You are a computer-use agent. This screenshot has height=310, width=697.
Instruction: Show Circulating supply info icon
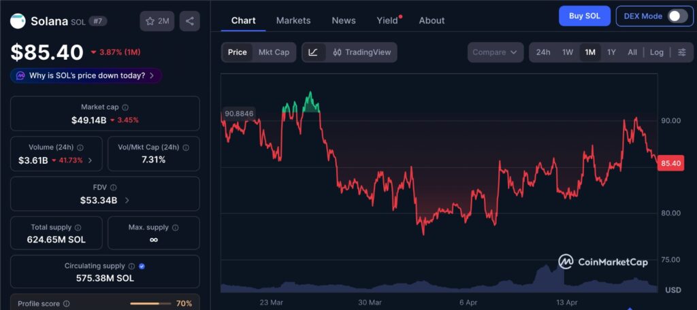tap(131, 266)
